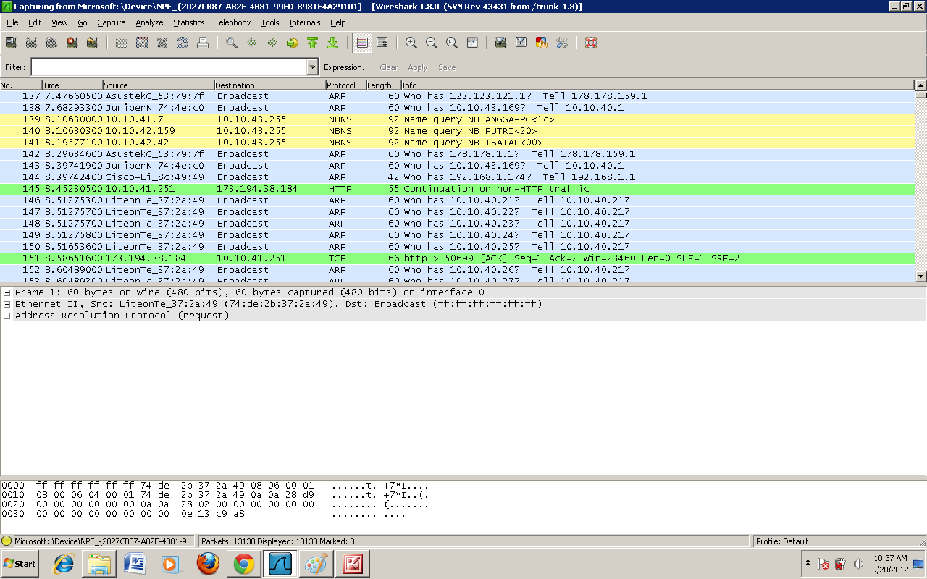
Task: Sort by Source column header
Action: coord(159,85)
